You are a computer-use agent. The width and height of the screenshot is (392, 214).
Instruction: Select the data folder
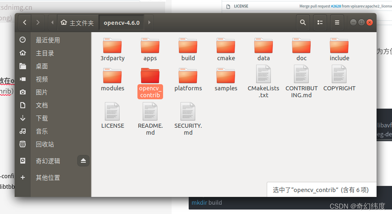264,50
